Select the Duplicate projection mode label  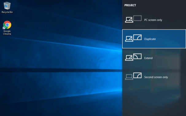tap(150, 39)
